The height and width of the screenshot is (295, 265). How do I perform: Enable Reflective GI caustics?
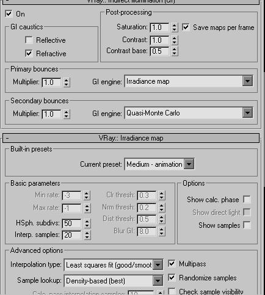[29, 40]
